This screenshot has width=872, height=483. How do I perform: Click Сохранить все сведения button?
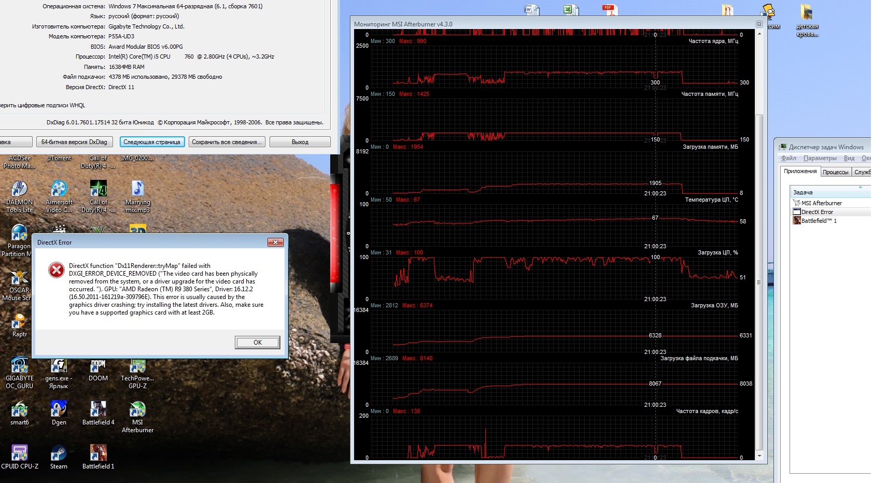(226, 142)
